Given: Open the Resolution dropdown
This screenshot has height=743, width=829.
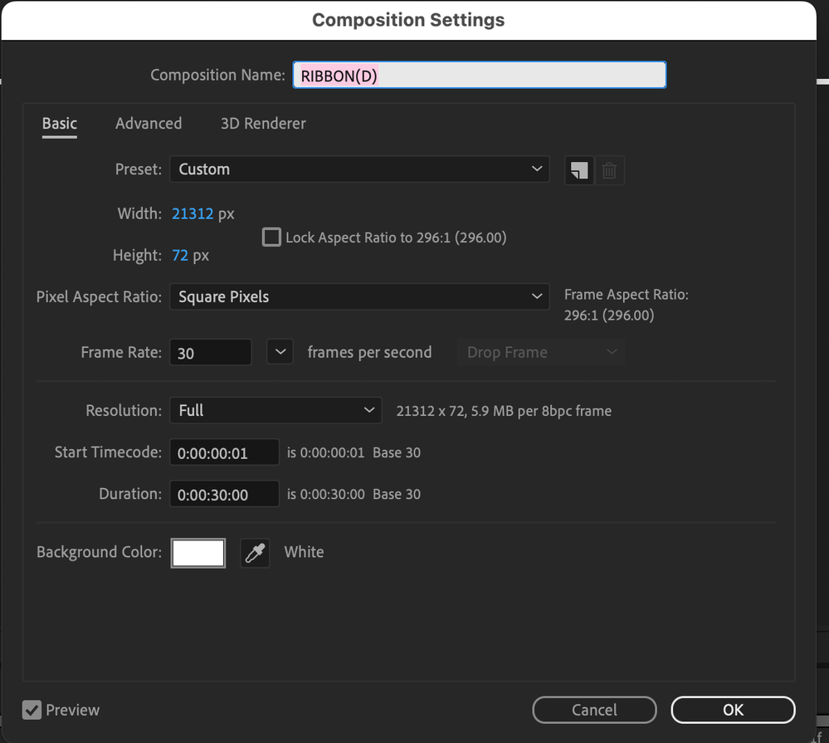Looking at the screenshot, I should point(276,411).
